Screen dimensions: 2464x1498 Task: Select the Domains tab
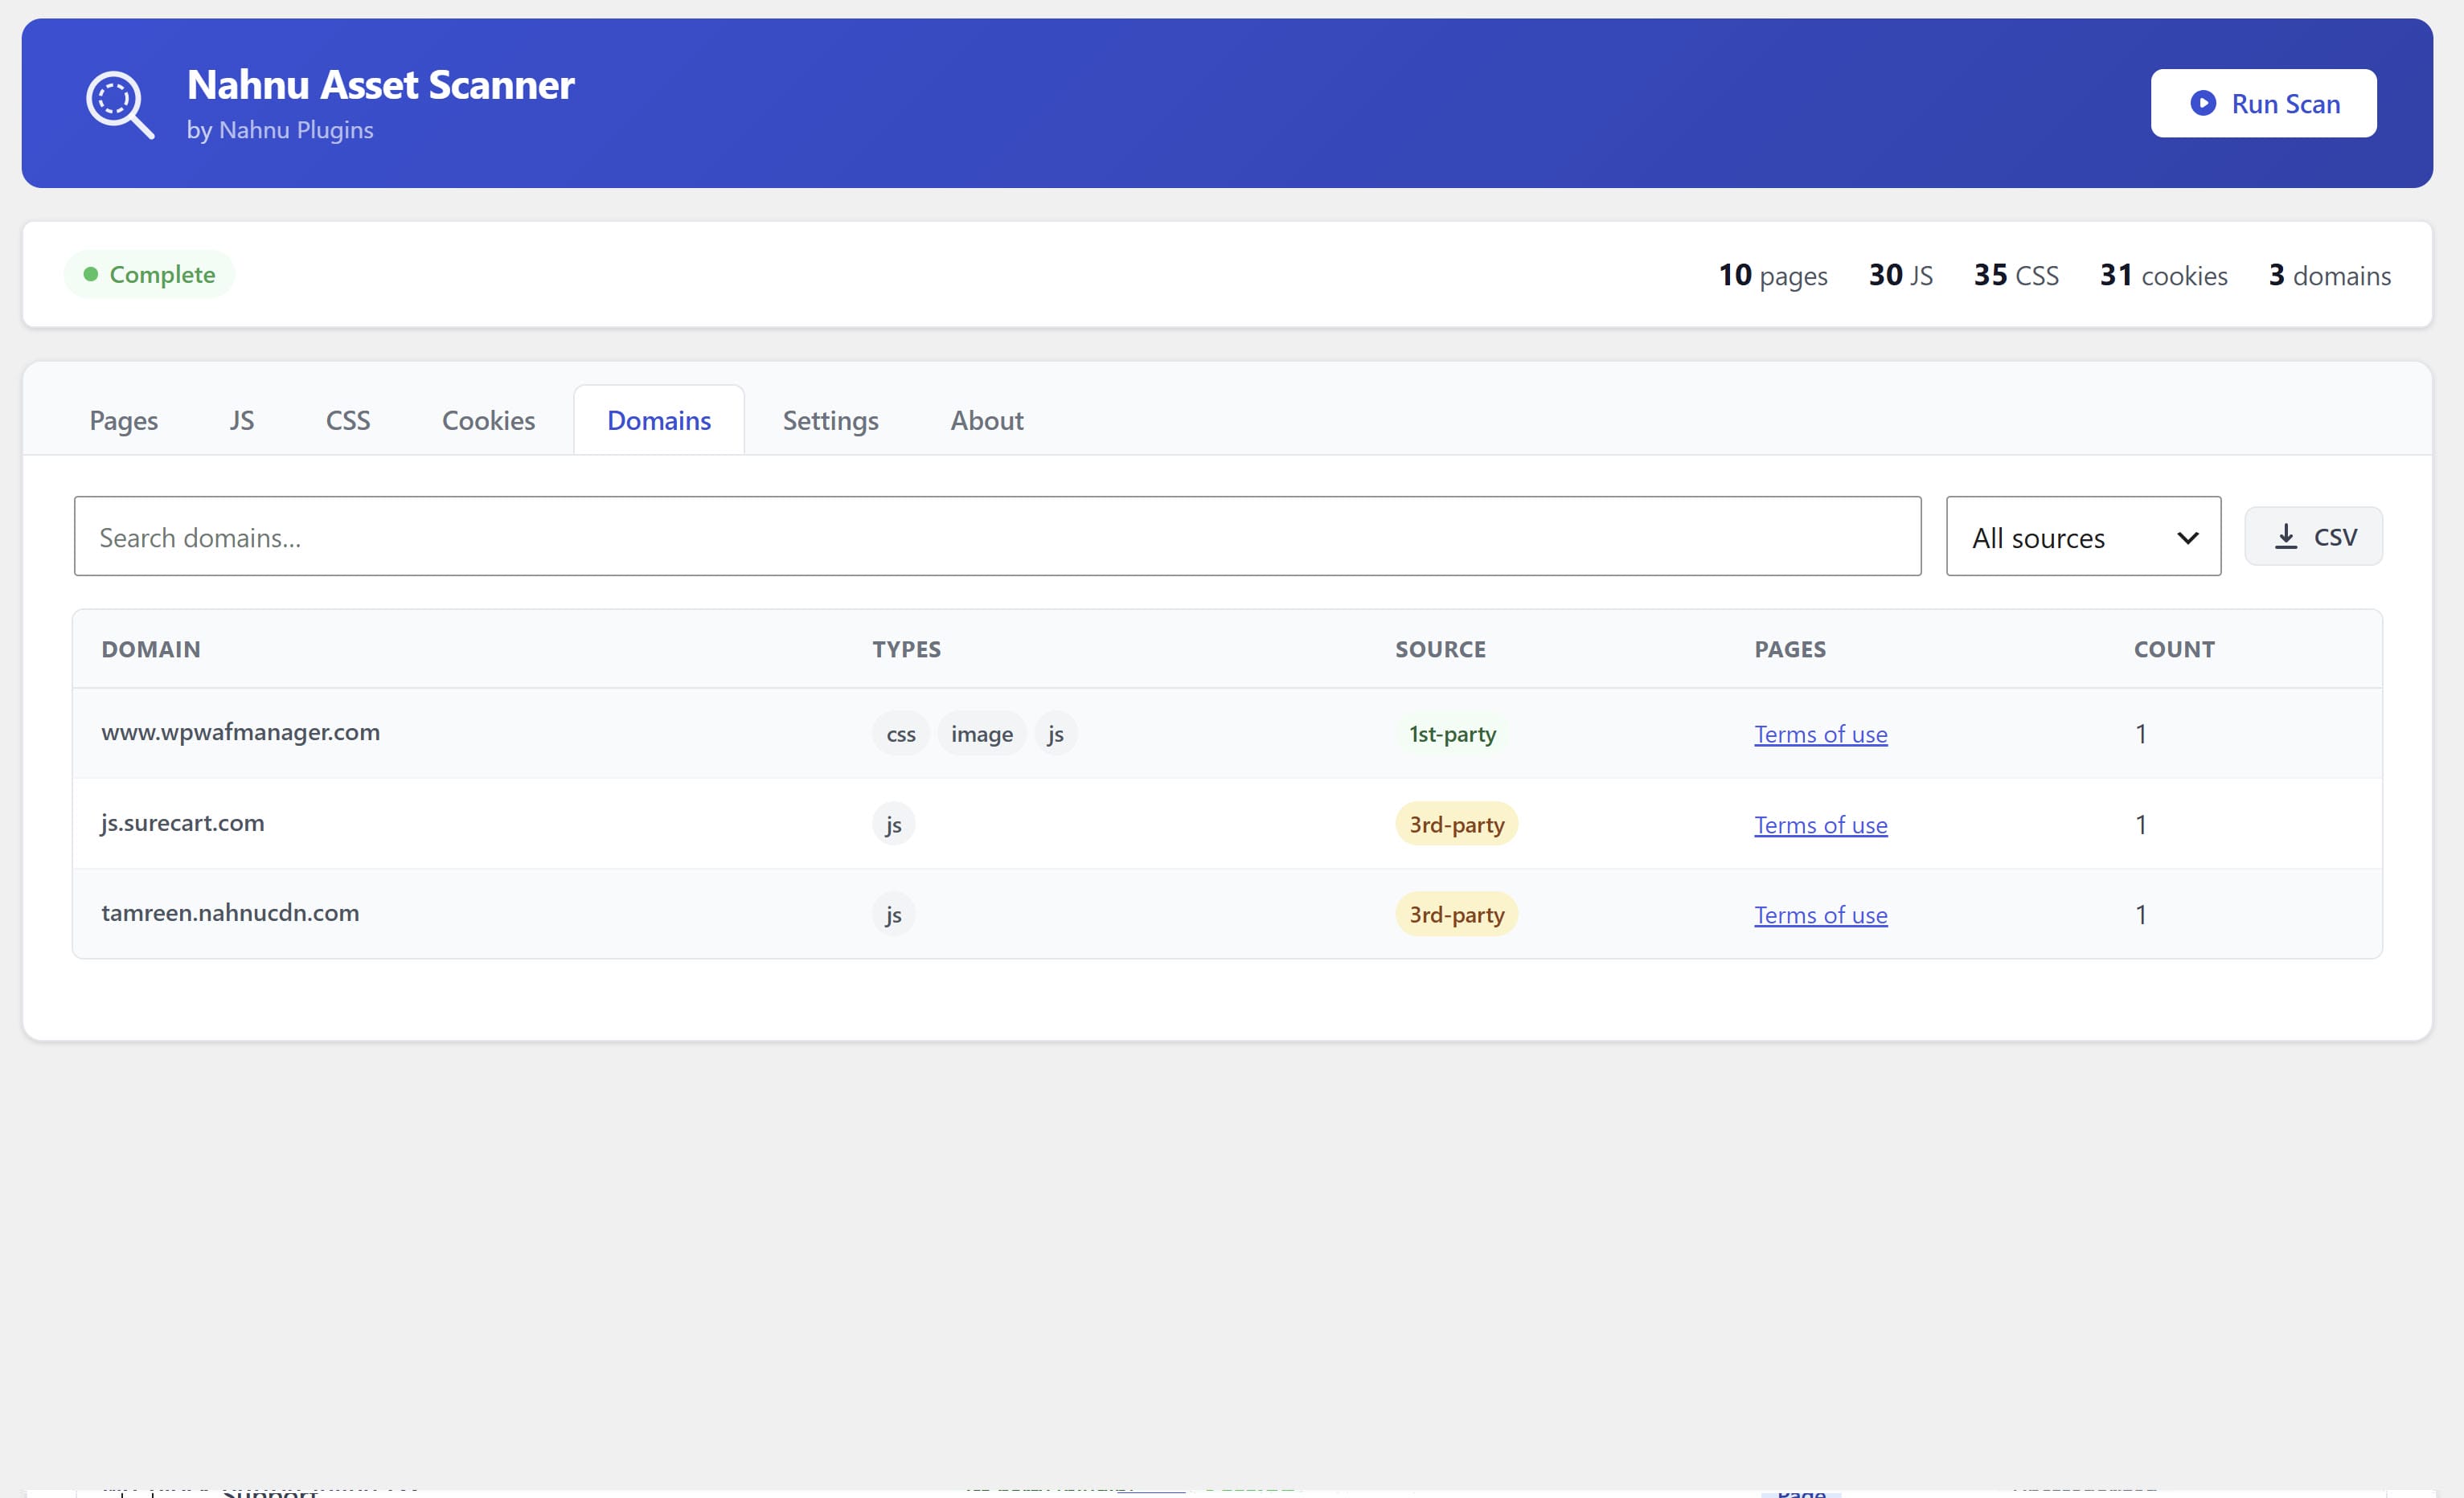pyautogui.click(x=659, y=420)
